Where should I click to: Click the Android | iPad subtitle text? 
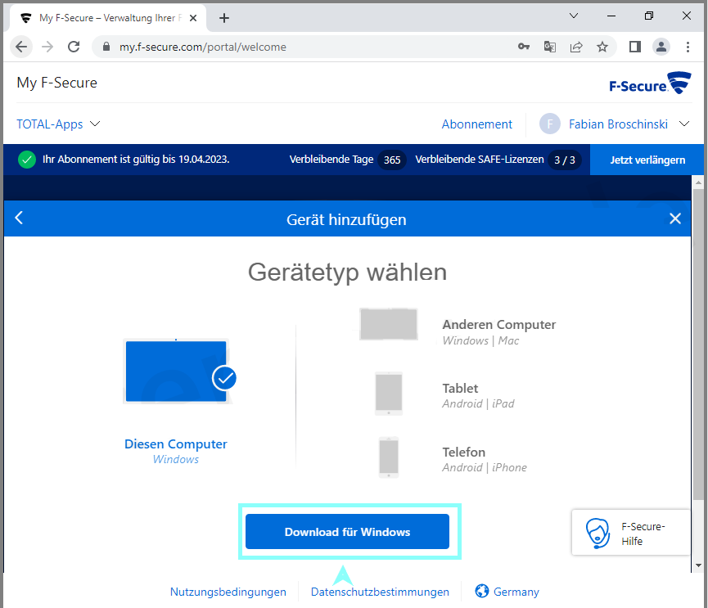478,403
